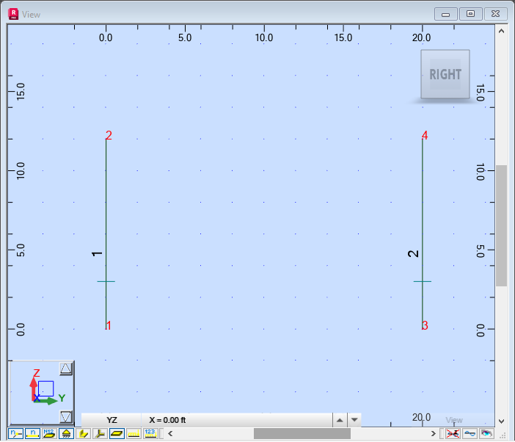Minimize the View window
Viewport: 515px width, 442px height.
(x=446, y=14)
